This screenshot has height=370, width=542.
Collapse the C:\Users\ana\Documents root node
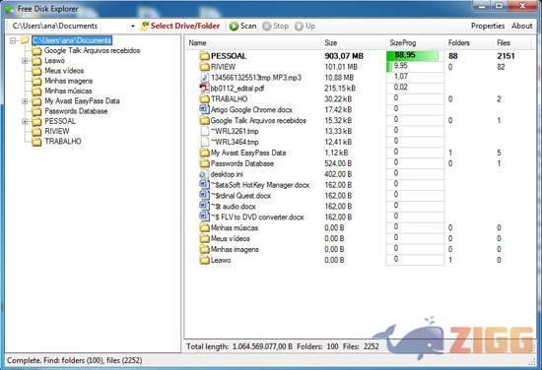click(x=13, y=40)
